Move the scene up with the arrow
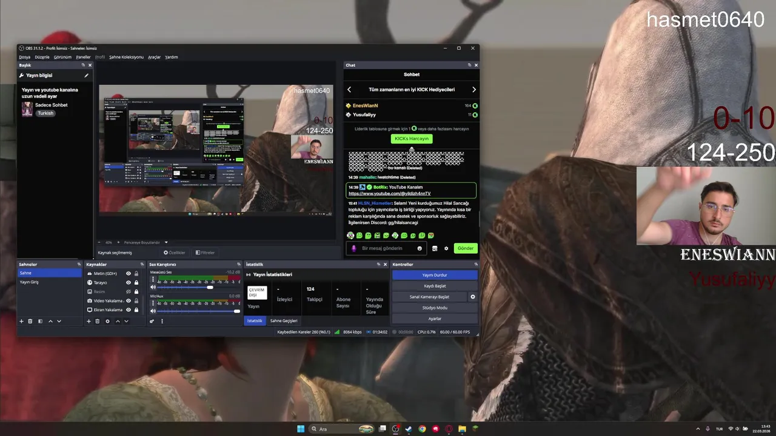This screenshot has height=436, width=776. (x=50, y=321)
